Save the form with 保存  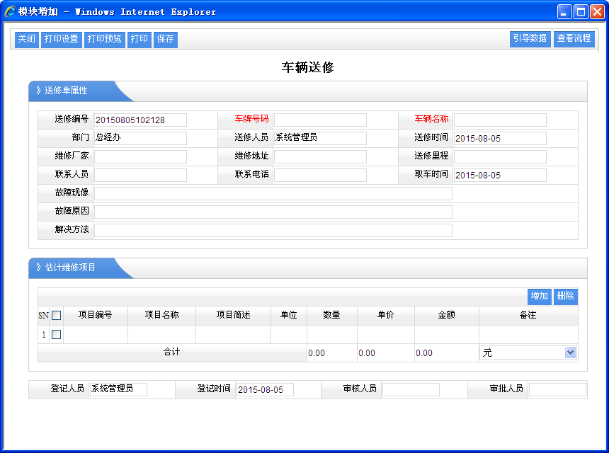[x=166, y=40]
